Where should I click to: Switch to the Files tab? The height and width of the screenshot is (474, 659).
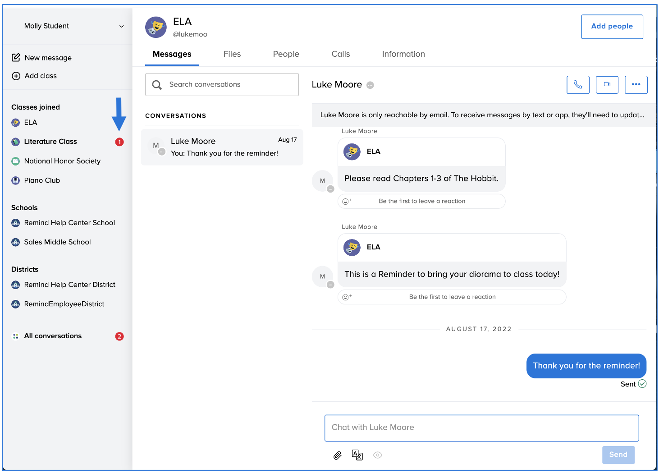click(232, 54)
